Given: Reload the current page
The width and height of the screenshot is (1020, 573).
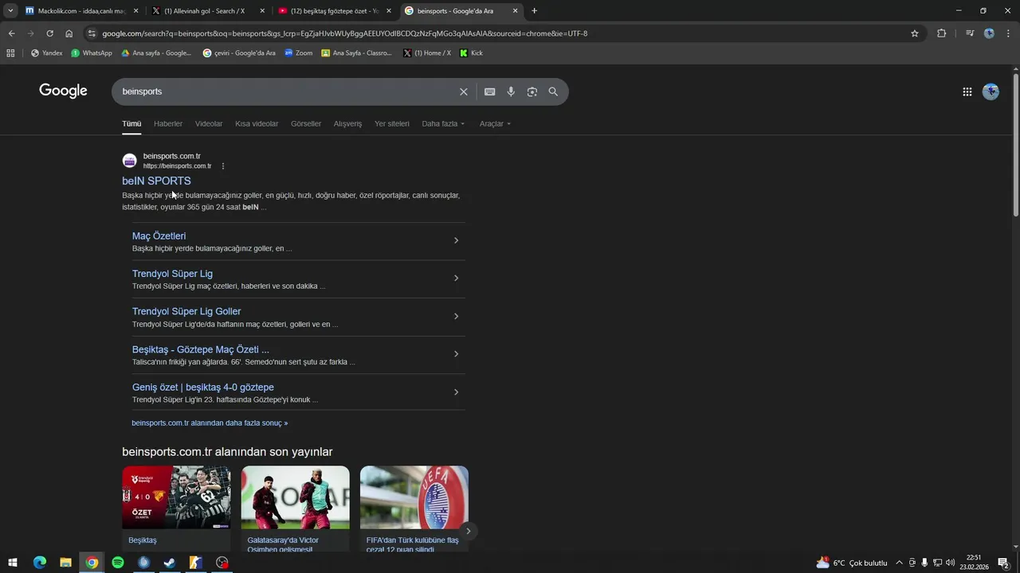Looking at the screenshot, I should coord(49,33).
